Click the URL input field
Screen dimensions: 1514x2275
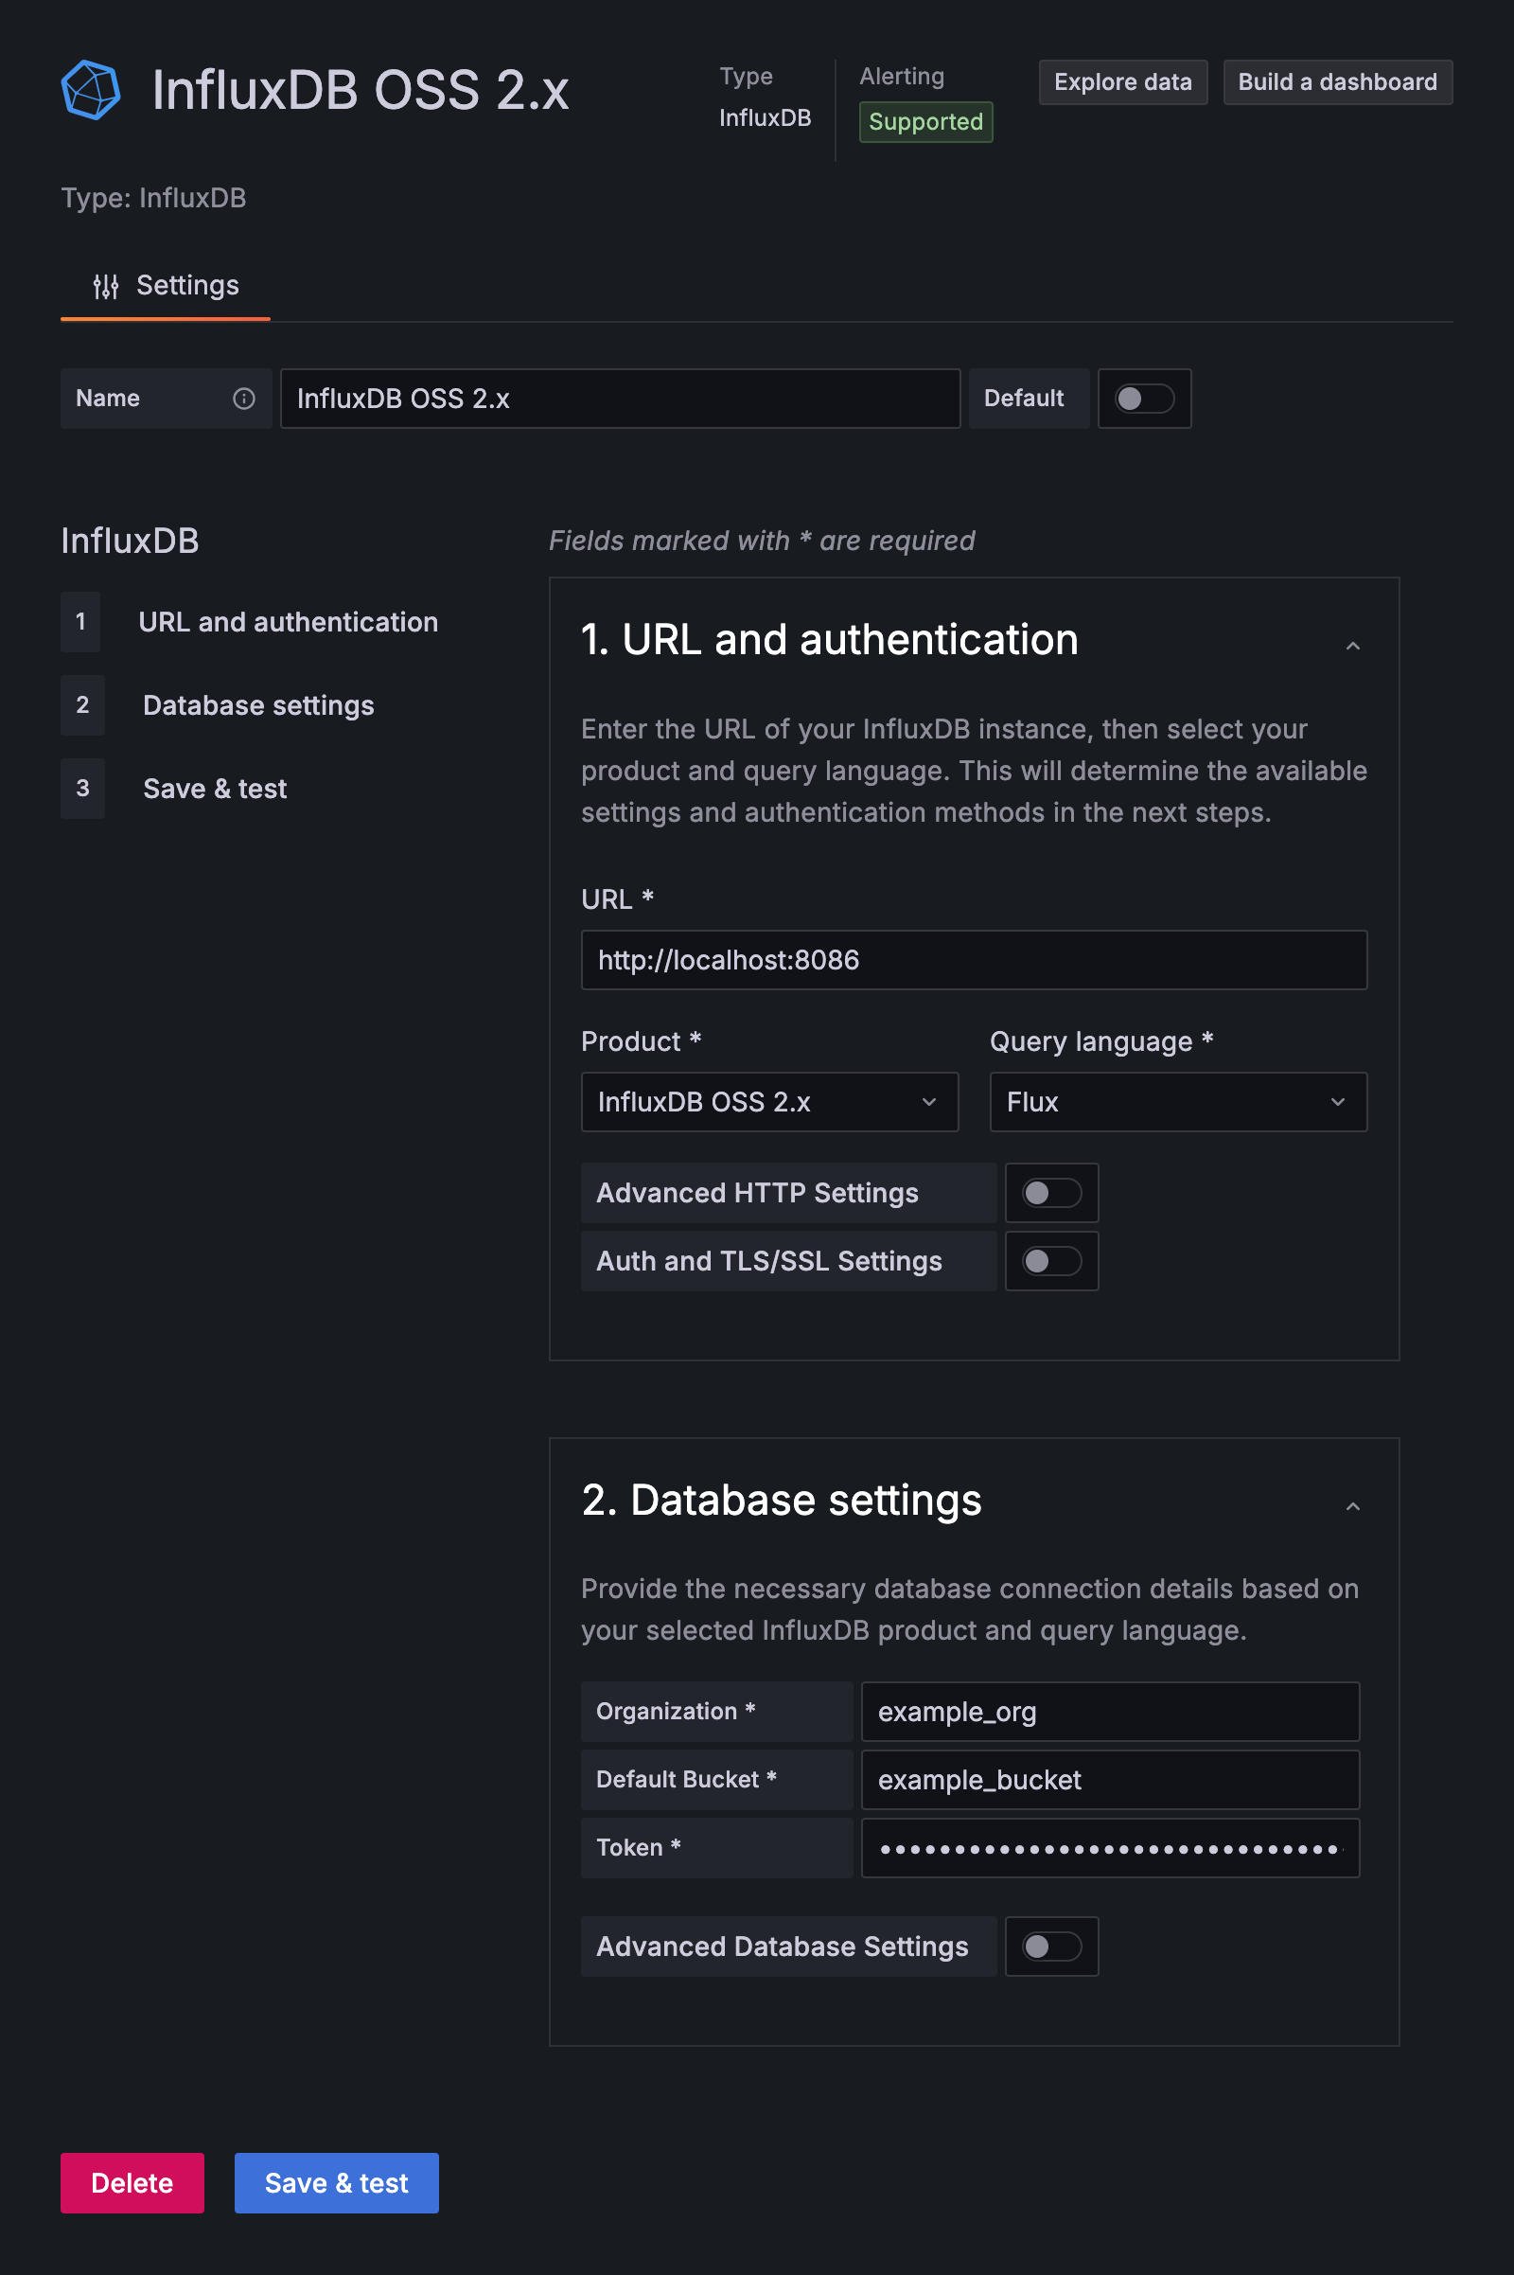tap(974, 959)
